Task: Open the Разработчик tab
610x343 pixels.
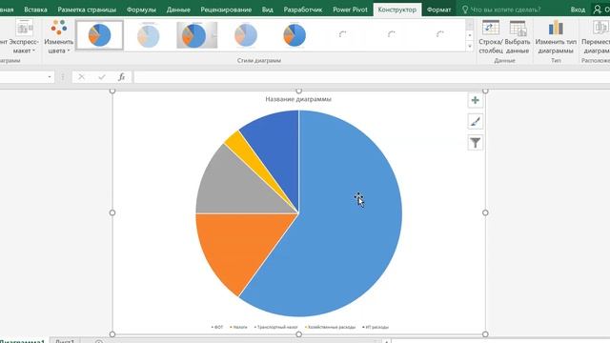Action: click(303, 10)
